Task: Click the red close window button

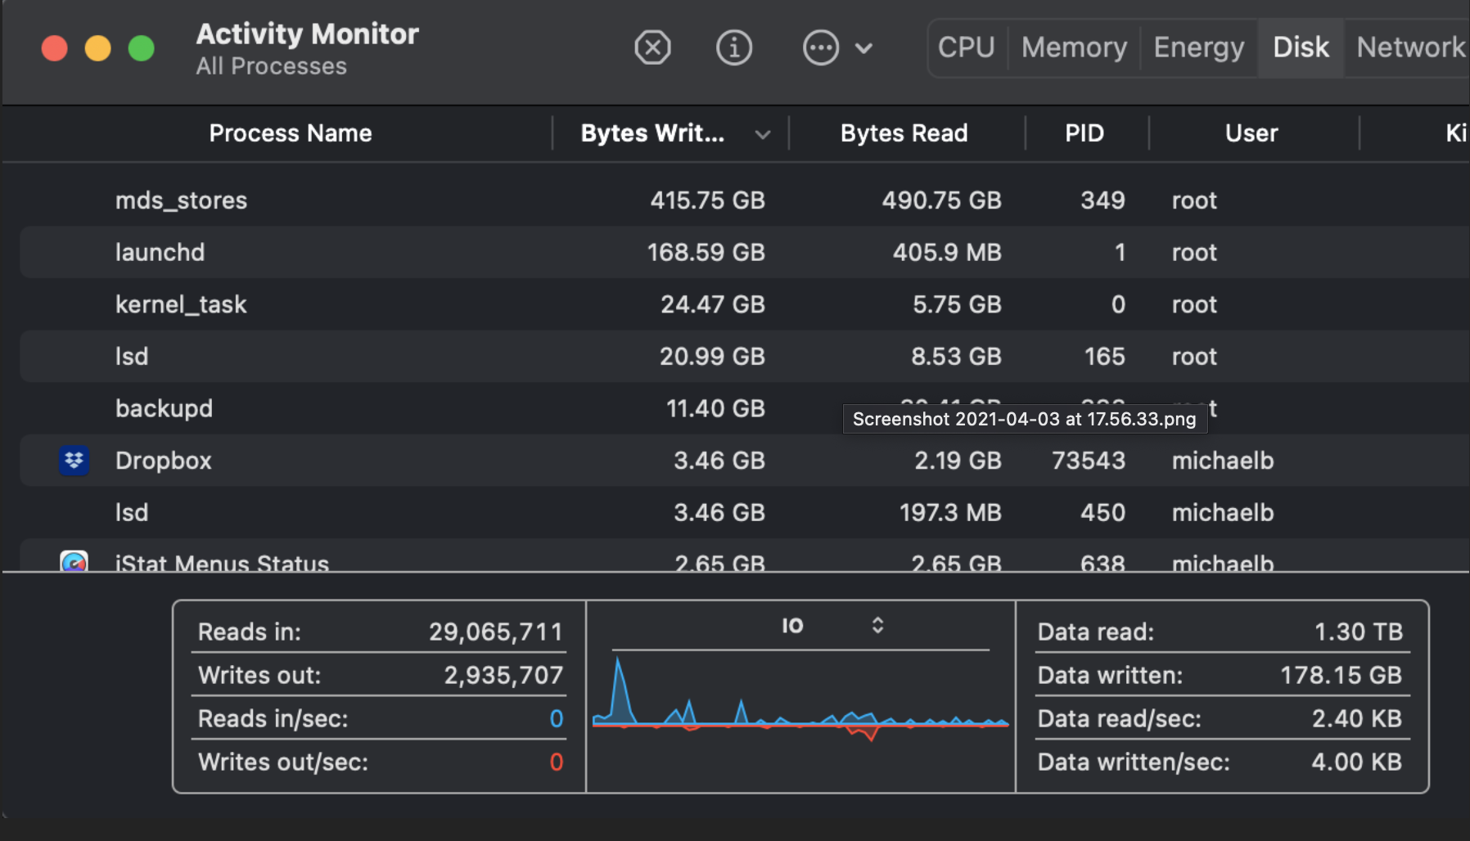Action: pyautogui.click(x=54, y=48)
